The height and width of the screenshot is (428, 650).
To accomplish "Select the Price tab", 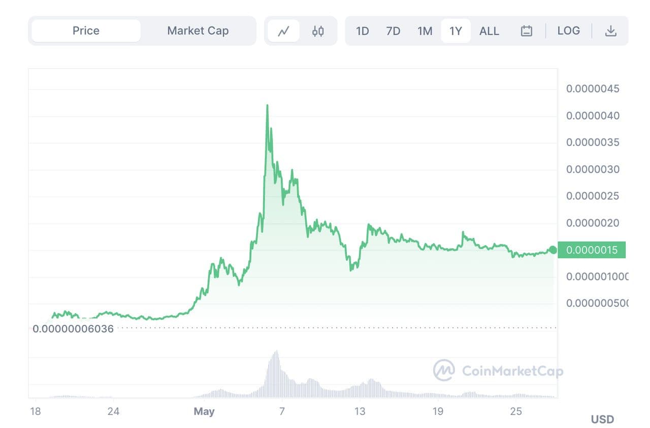I will coord(86,30).
